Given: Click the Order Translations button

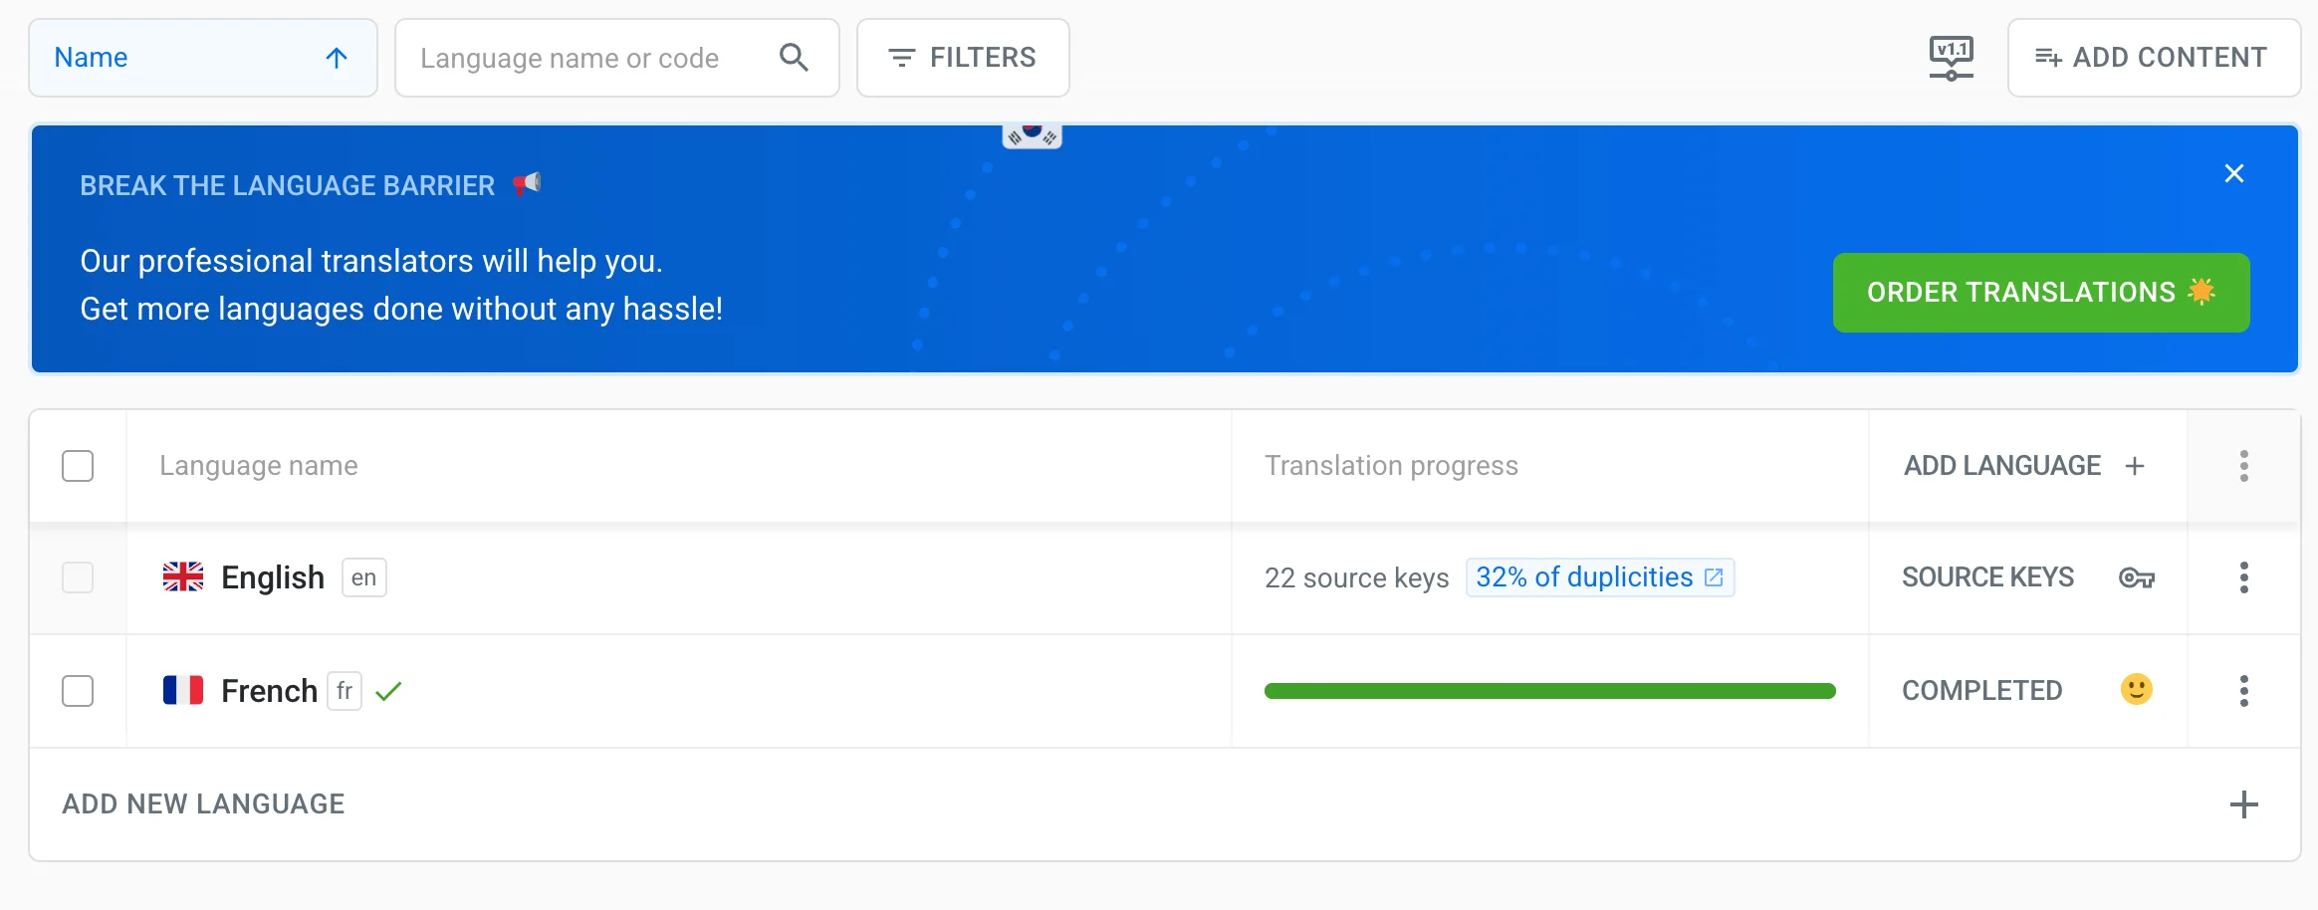Looking at the screenshot, I should pyautogui.click(x=2040, y=293).
